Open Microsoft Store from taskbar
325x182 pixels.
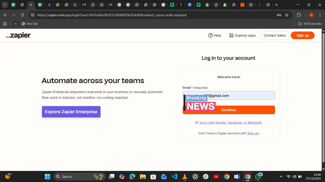click(153, 177)
